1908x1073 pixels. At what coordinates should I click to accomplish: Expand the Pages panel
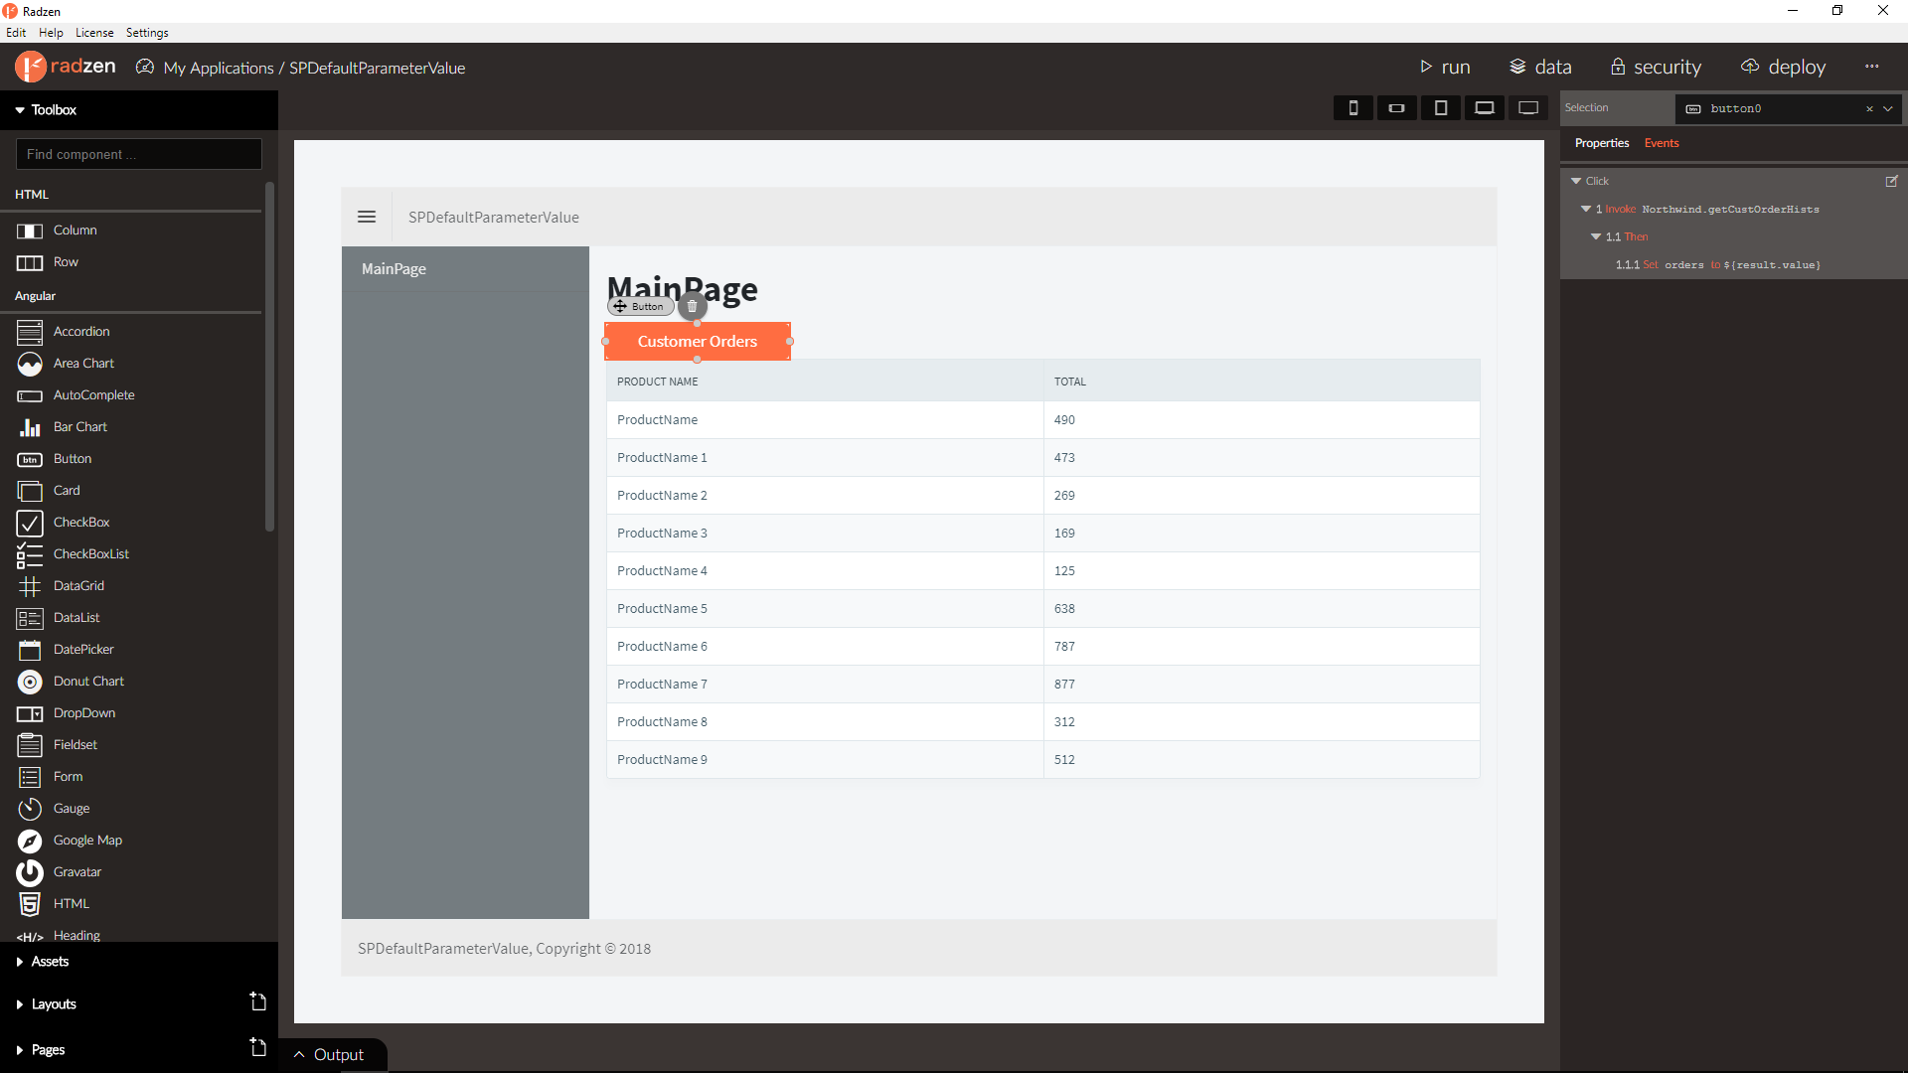20,1050
